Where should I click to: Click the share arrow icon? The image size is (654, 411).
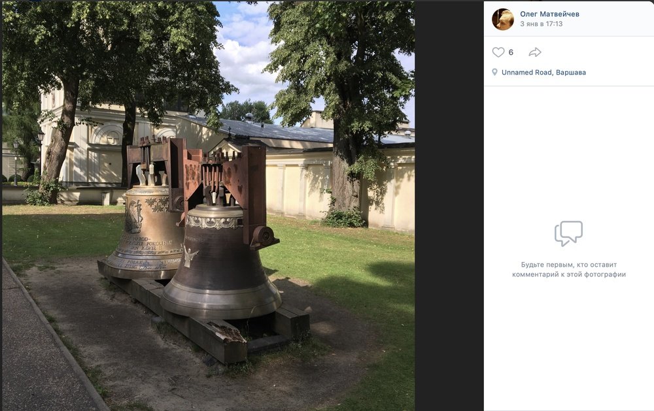535,52
